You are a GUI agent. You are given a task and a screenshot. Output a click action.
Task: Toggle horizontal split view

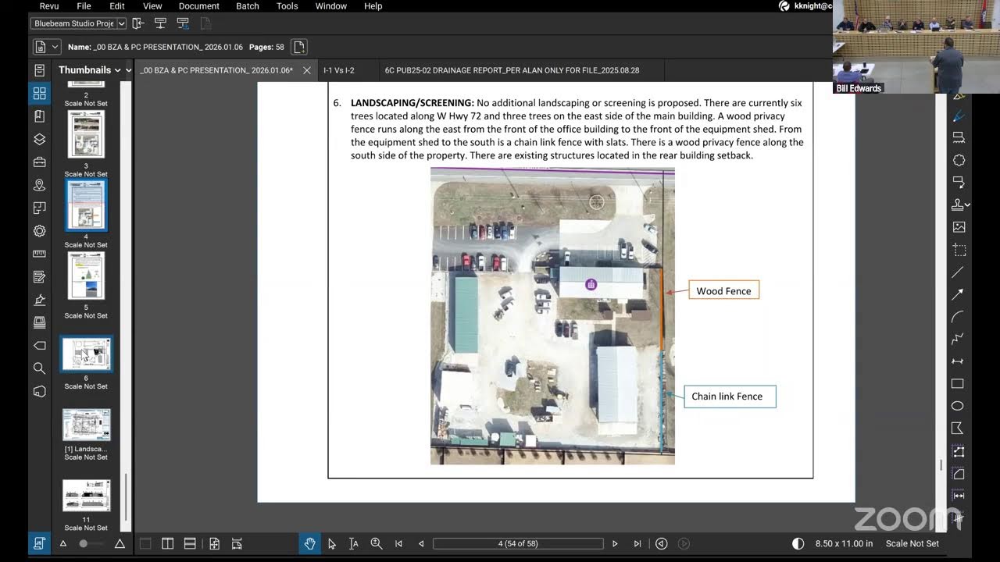190,543
